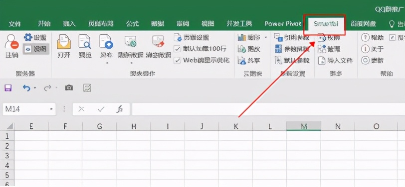Image resolution: width=405 pixels, height=187 pixels.
Task: Click the formula bar options dots handle
Action: [64, 109]
